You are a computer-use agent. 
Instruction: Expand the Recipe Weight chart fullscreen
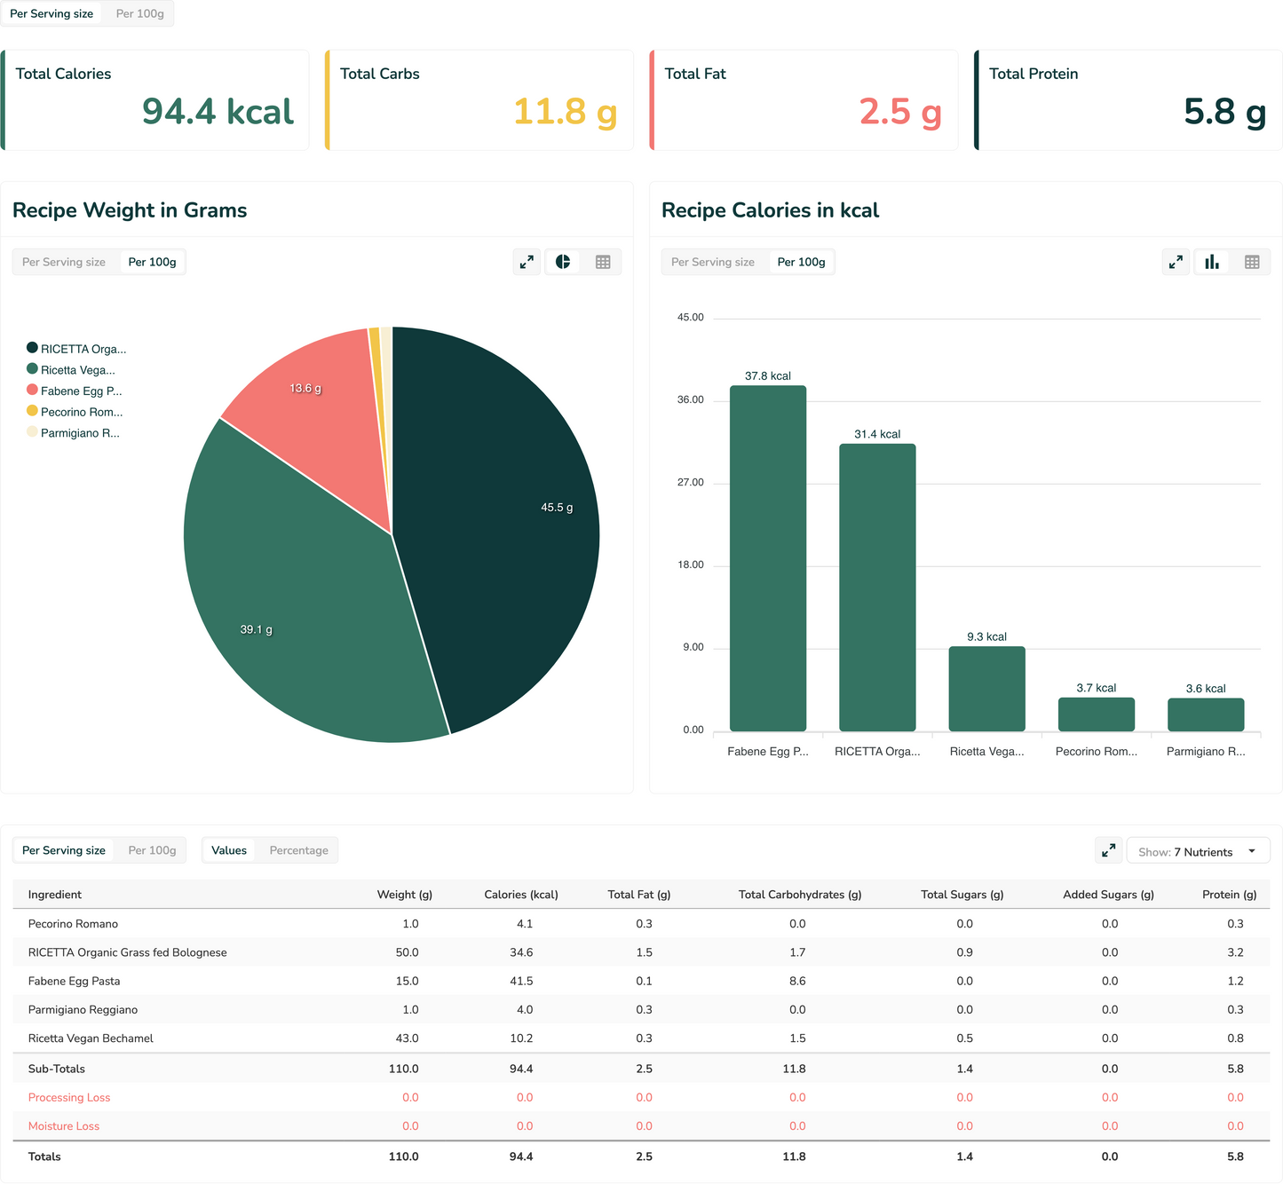click(527, 262)
